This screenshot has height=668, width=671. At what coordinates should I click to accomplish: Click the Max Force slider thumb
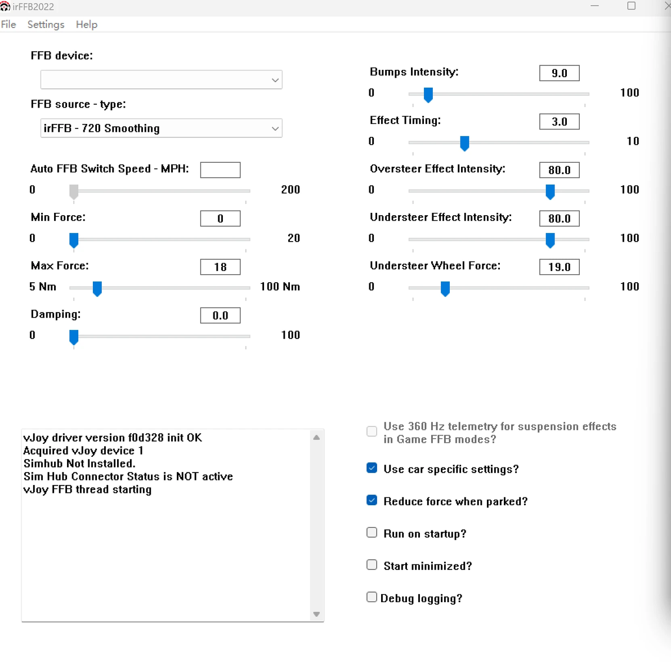[97, 288]
